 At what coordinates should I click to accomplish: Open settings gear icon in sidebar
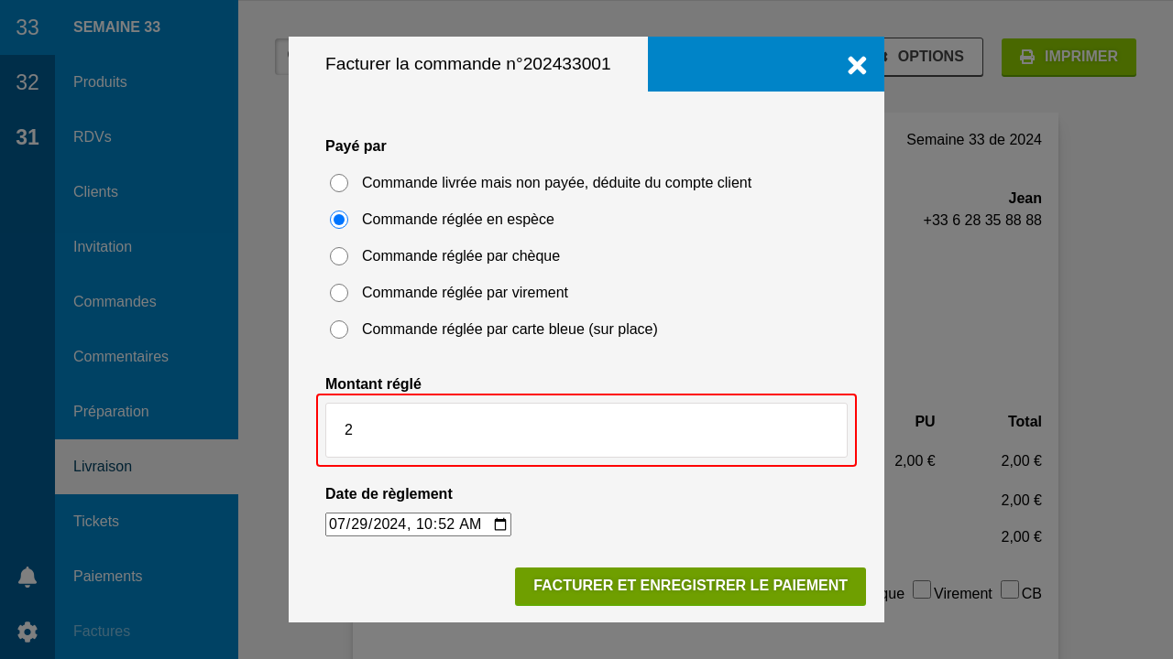[x=27, y=632]
